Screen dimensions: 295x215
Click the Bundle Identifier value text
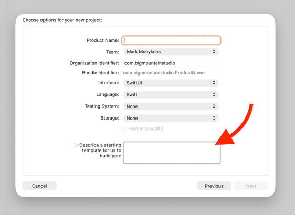[x=163, y=73]
